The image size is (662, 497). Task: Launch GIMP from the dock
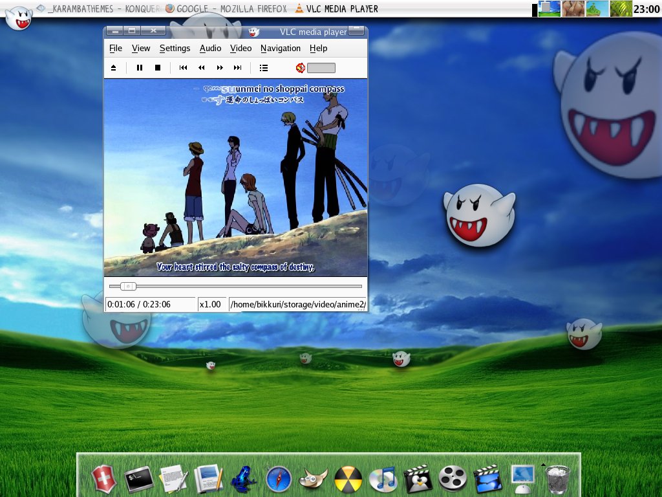click(314, 480)
